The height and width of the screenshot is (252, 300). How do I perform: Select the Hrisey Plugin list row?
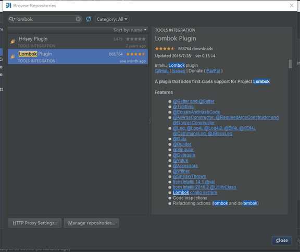(78, 42)
